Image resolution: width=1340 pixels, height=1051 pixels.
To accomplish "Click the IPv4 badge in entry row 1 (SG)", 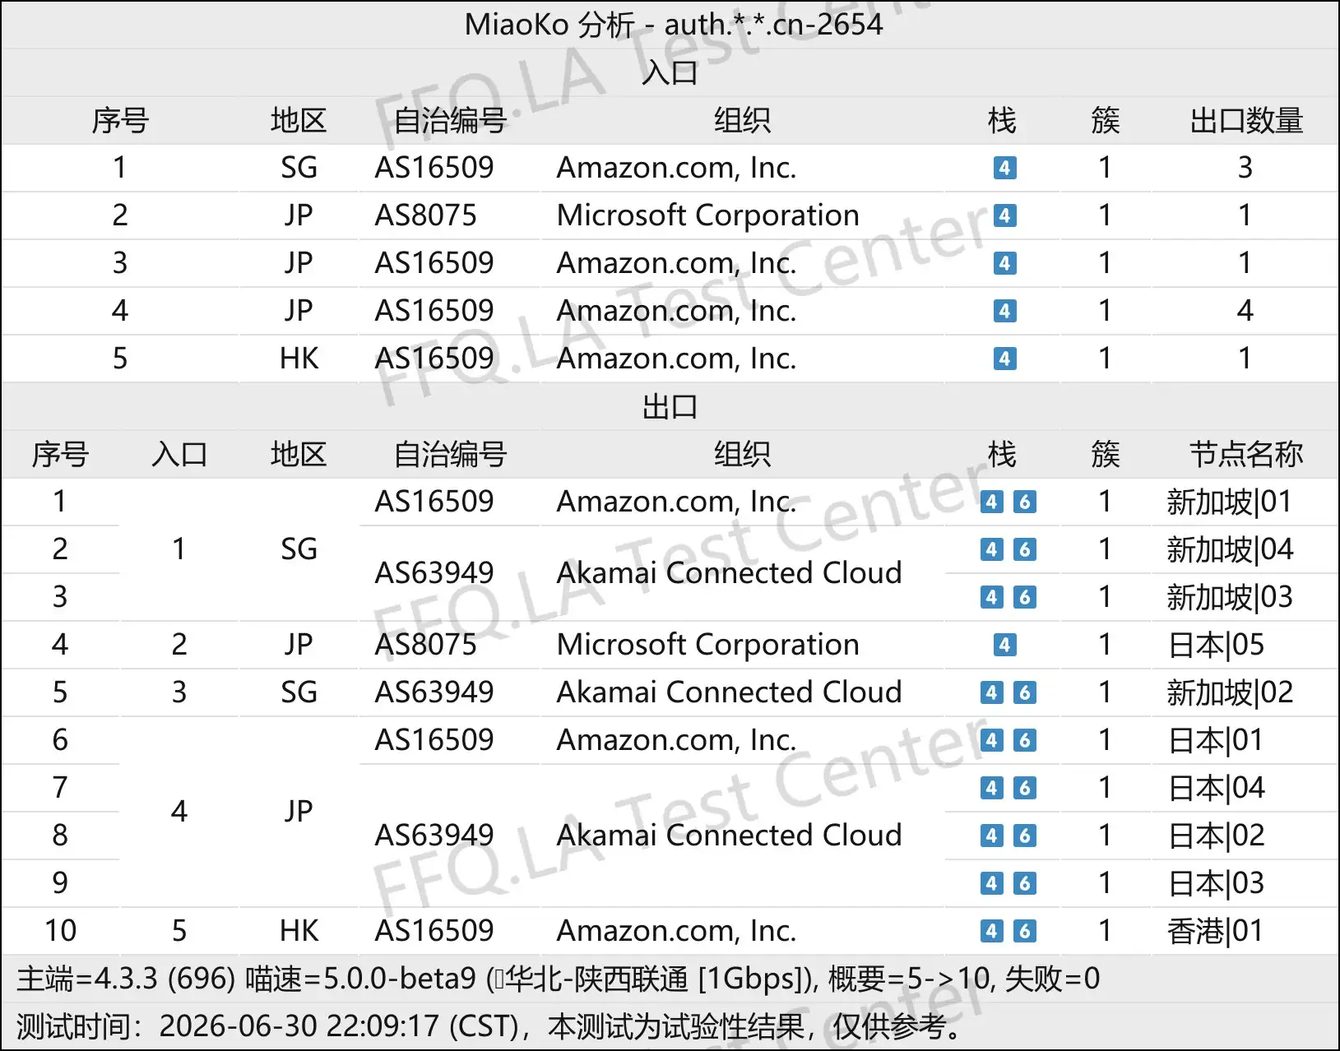I will [1004, 168].
